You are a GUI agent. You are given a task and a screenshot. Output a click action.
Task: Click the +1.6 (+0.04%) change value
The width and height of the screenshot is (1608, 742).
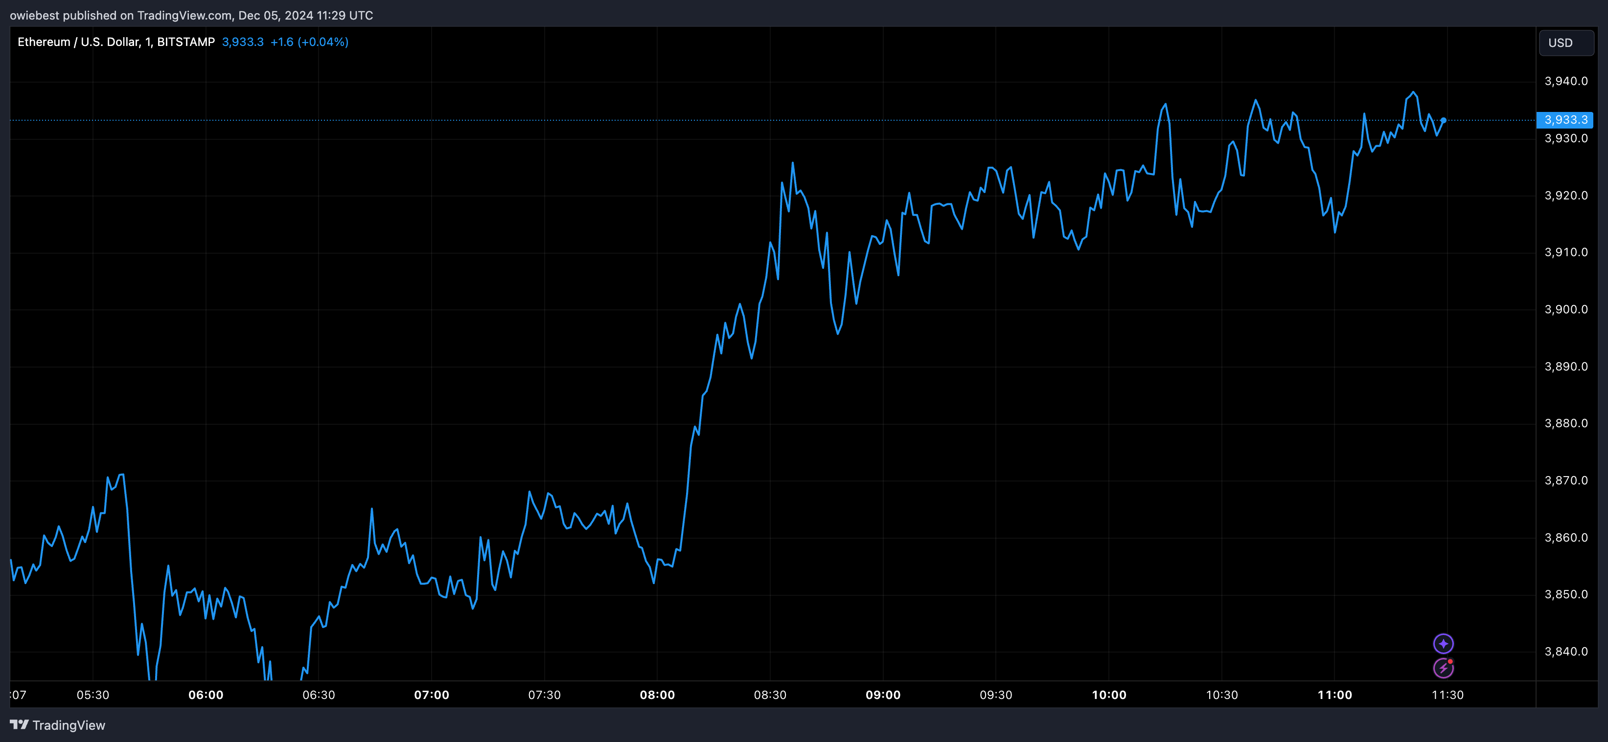pos(310,42)
